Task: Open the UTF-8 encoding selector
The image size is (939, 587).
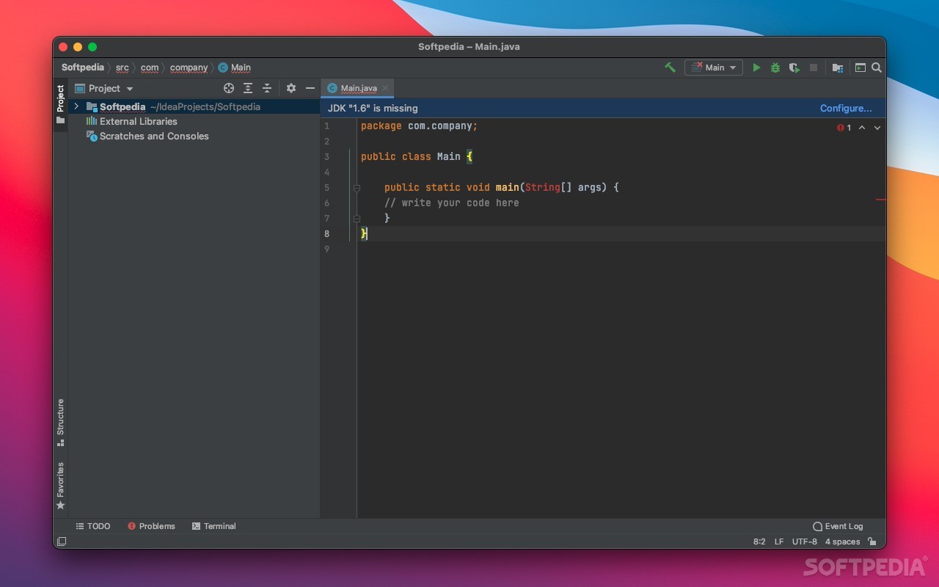Action: [x=805, y=542]
